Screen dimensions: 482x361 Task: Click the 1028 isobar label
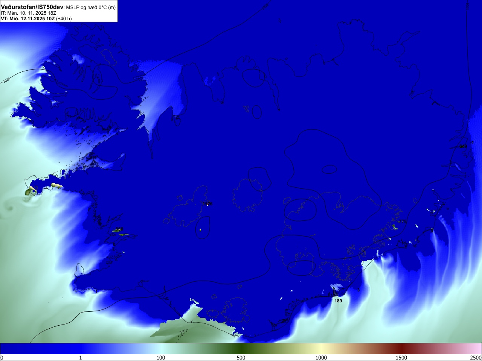pyautogui.click(x=7, y=80)
